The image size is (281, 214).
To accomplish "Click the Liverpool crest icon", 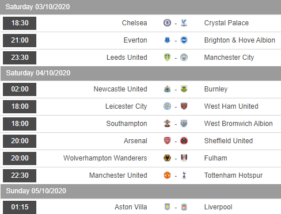I will click(184, 207).
